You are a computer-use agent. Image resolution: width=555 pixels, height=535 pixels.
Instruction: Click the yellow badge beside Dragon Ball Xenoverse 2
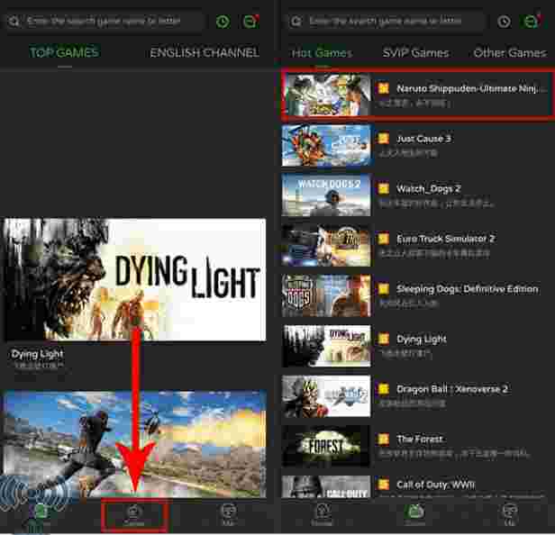(383, 389)
